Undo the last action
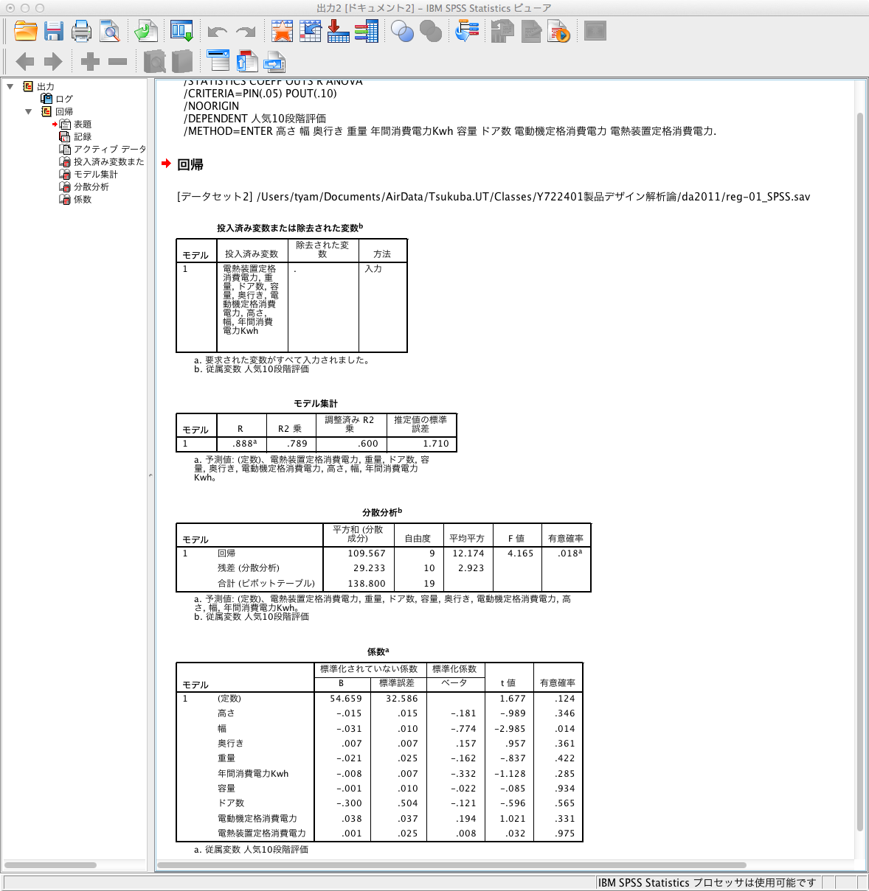This screenshot has width=869, height=891. [217, 32]
